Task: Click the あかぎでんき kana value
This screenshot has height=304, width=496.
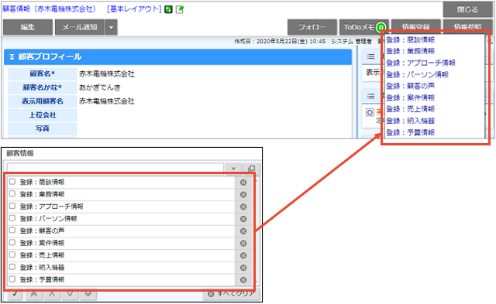Action: click(100, 87)
